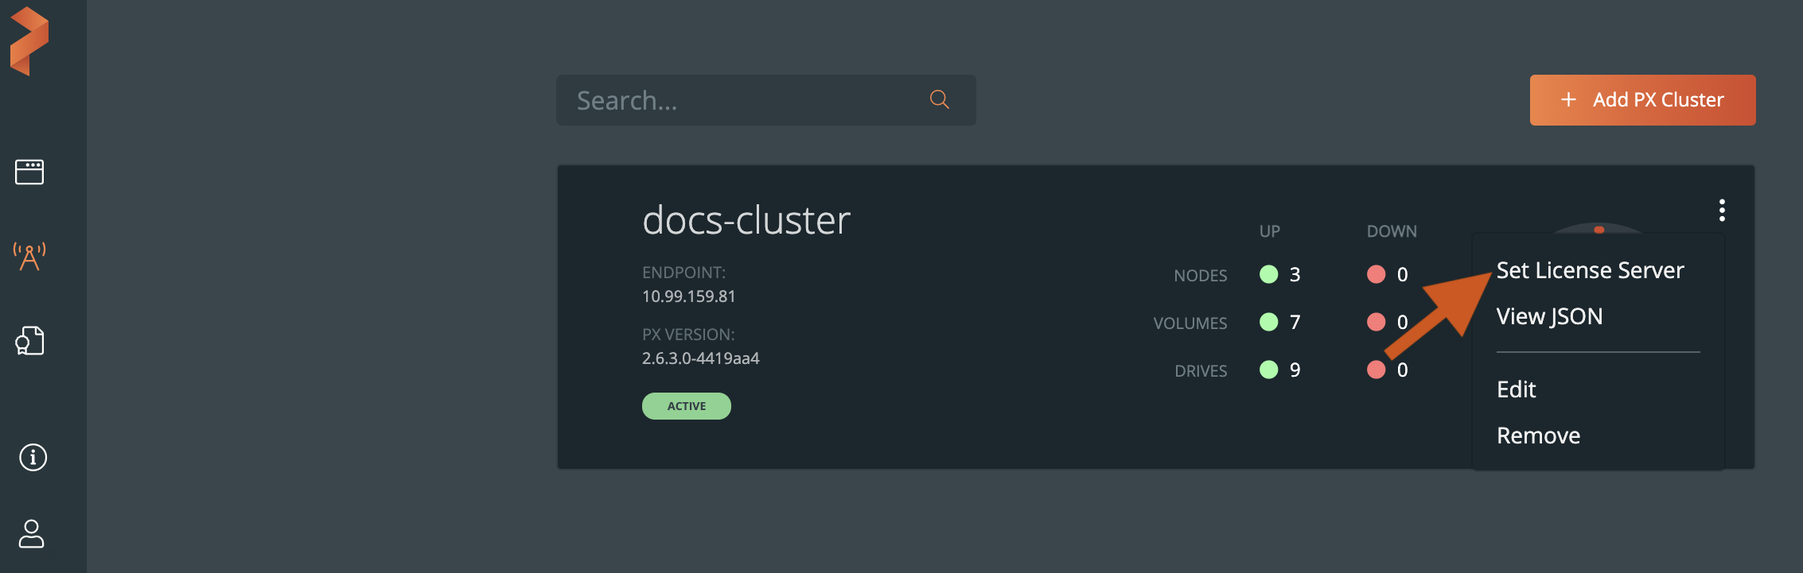Click the Portworx logo in the sidebar
The width and height of the screenshot is (1803, 573).
[x=29, y=41]
